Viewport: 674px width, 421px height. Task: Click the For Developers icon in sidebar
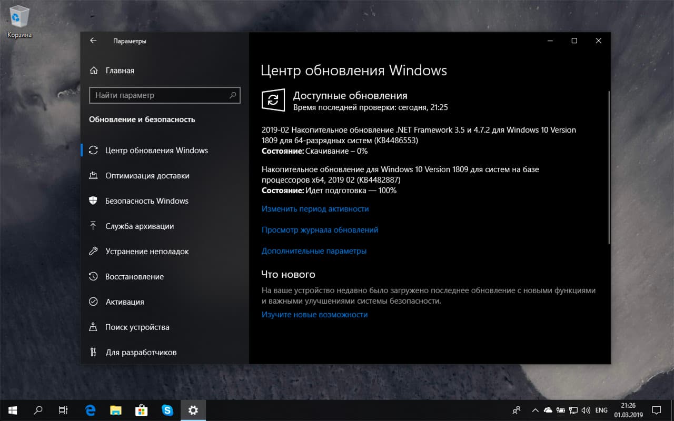click(94, 352)
